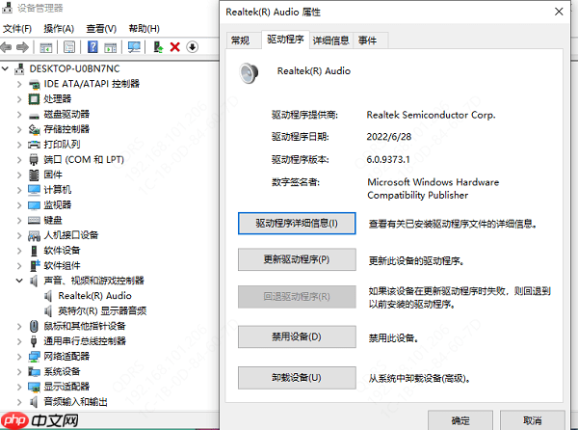
Task: Click the 键盘 keyboard icon
Action: 34,221
